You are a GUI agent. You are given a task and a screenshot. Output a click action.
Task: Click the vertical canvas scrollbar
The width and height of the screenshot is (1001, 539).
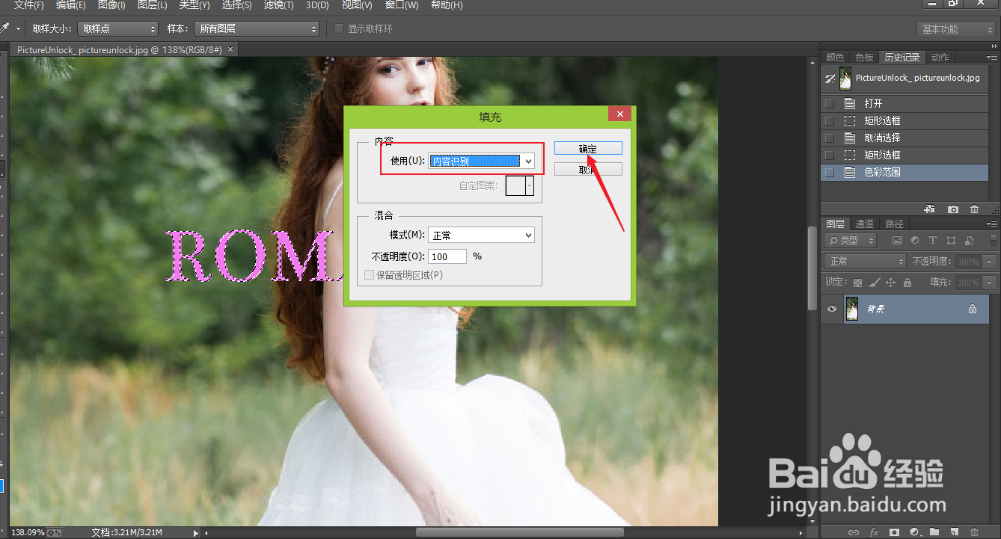click(812, 268)
